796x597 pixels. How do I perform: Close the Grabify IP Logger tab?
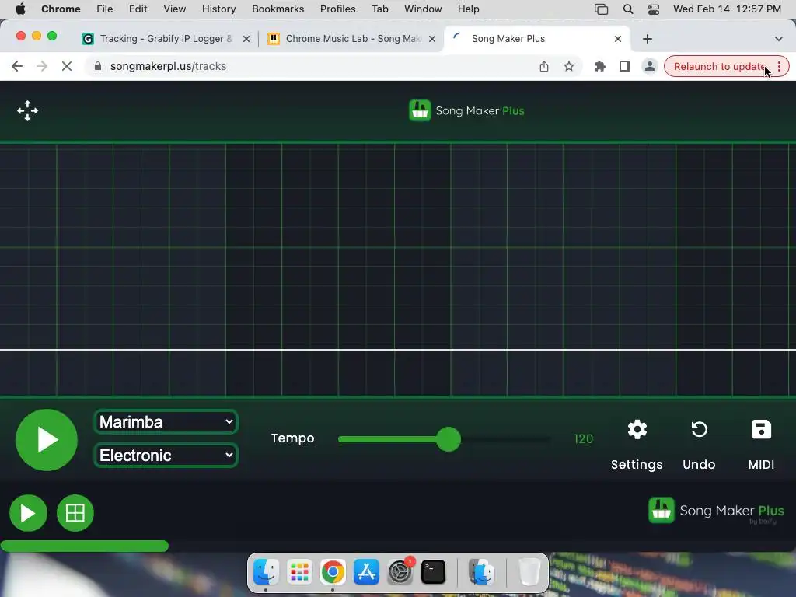[x=246, y=39]
